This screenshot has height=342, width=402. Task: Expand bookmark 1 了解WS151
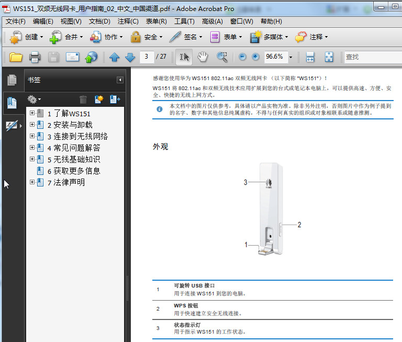pos(32,113)
